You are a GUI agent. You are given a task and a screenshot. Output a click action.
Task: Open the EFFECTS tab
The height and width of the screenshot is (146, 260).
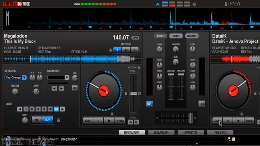191,133
